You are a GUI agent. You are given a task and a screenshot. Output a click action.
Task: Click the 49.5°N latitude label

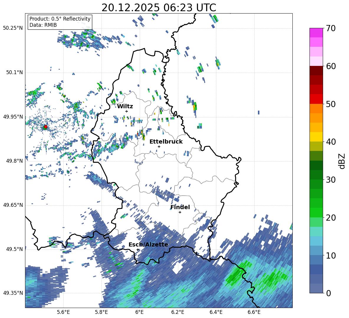tap(14, 249)
